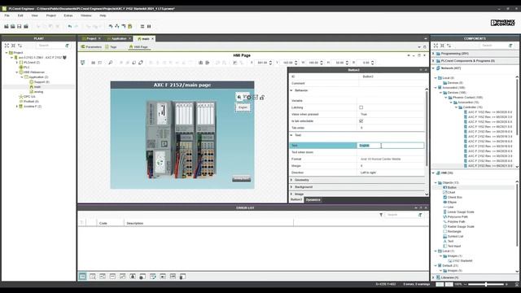Switch to the Project editor tab
Image resolution: width=521 pixels, height=293 pixels.
91,38
